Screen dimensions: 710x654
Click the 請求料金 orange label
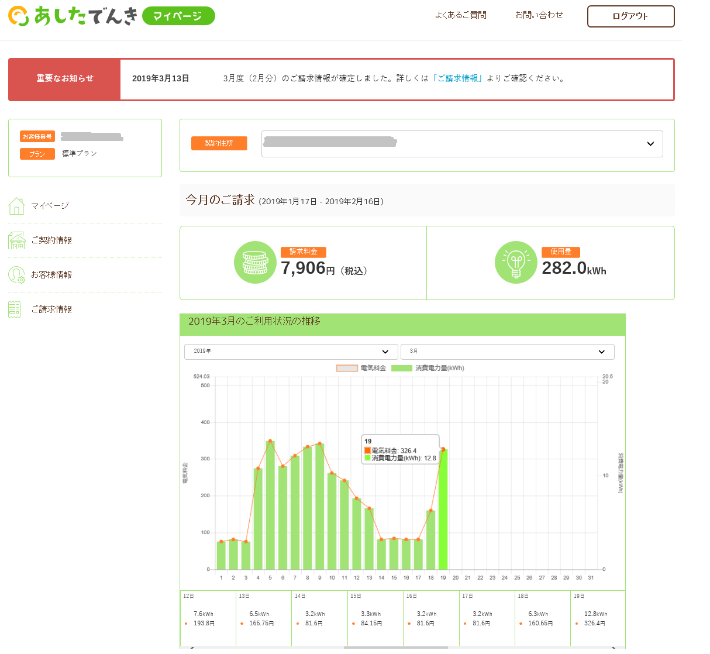(x=304, y=252)
